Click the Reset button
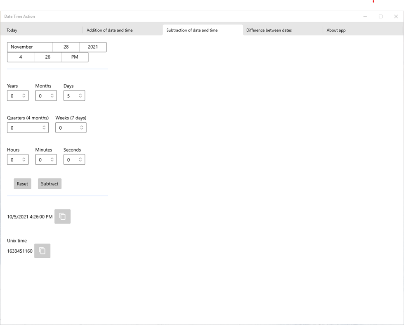This screenshot has height=325, width=404. pos(22,184)
